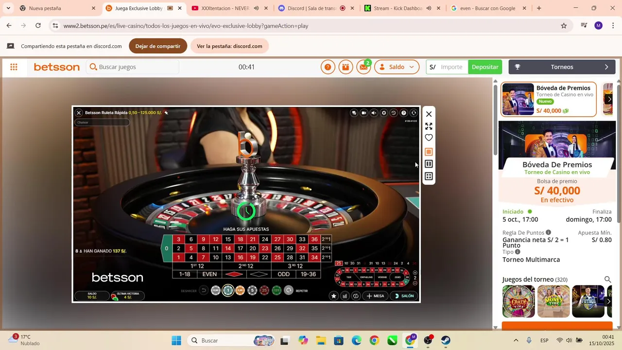622x350 pixels.
Task: Expand the Torneos panel arrow
Action: pos(606,67)
